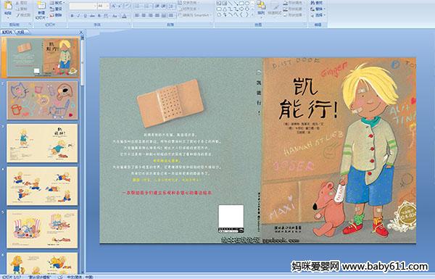The image size is (435, 279).
Task: Click the font color icon
Action: 124,16
